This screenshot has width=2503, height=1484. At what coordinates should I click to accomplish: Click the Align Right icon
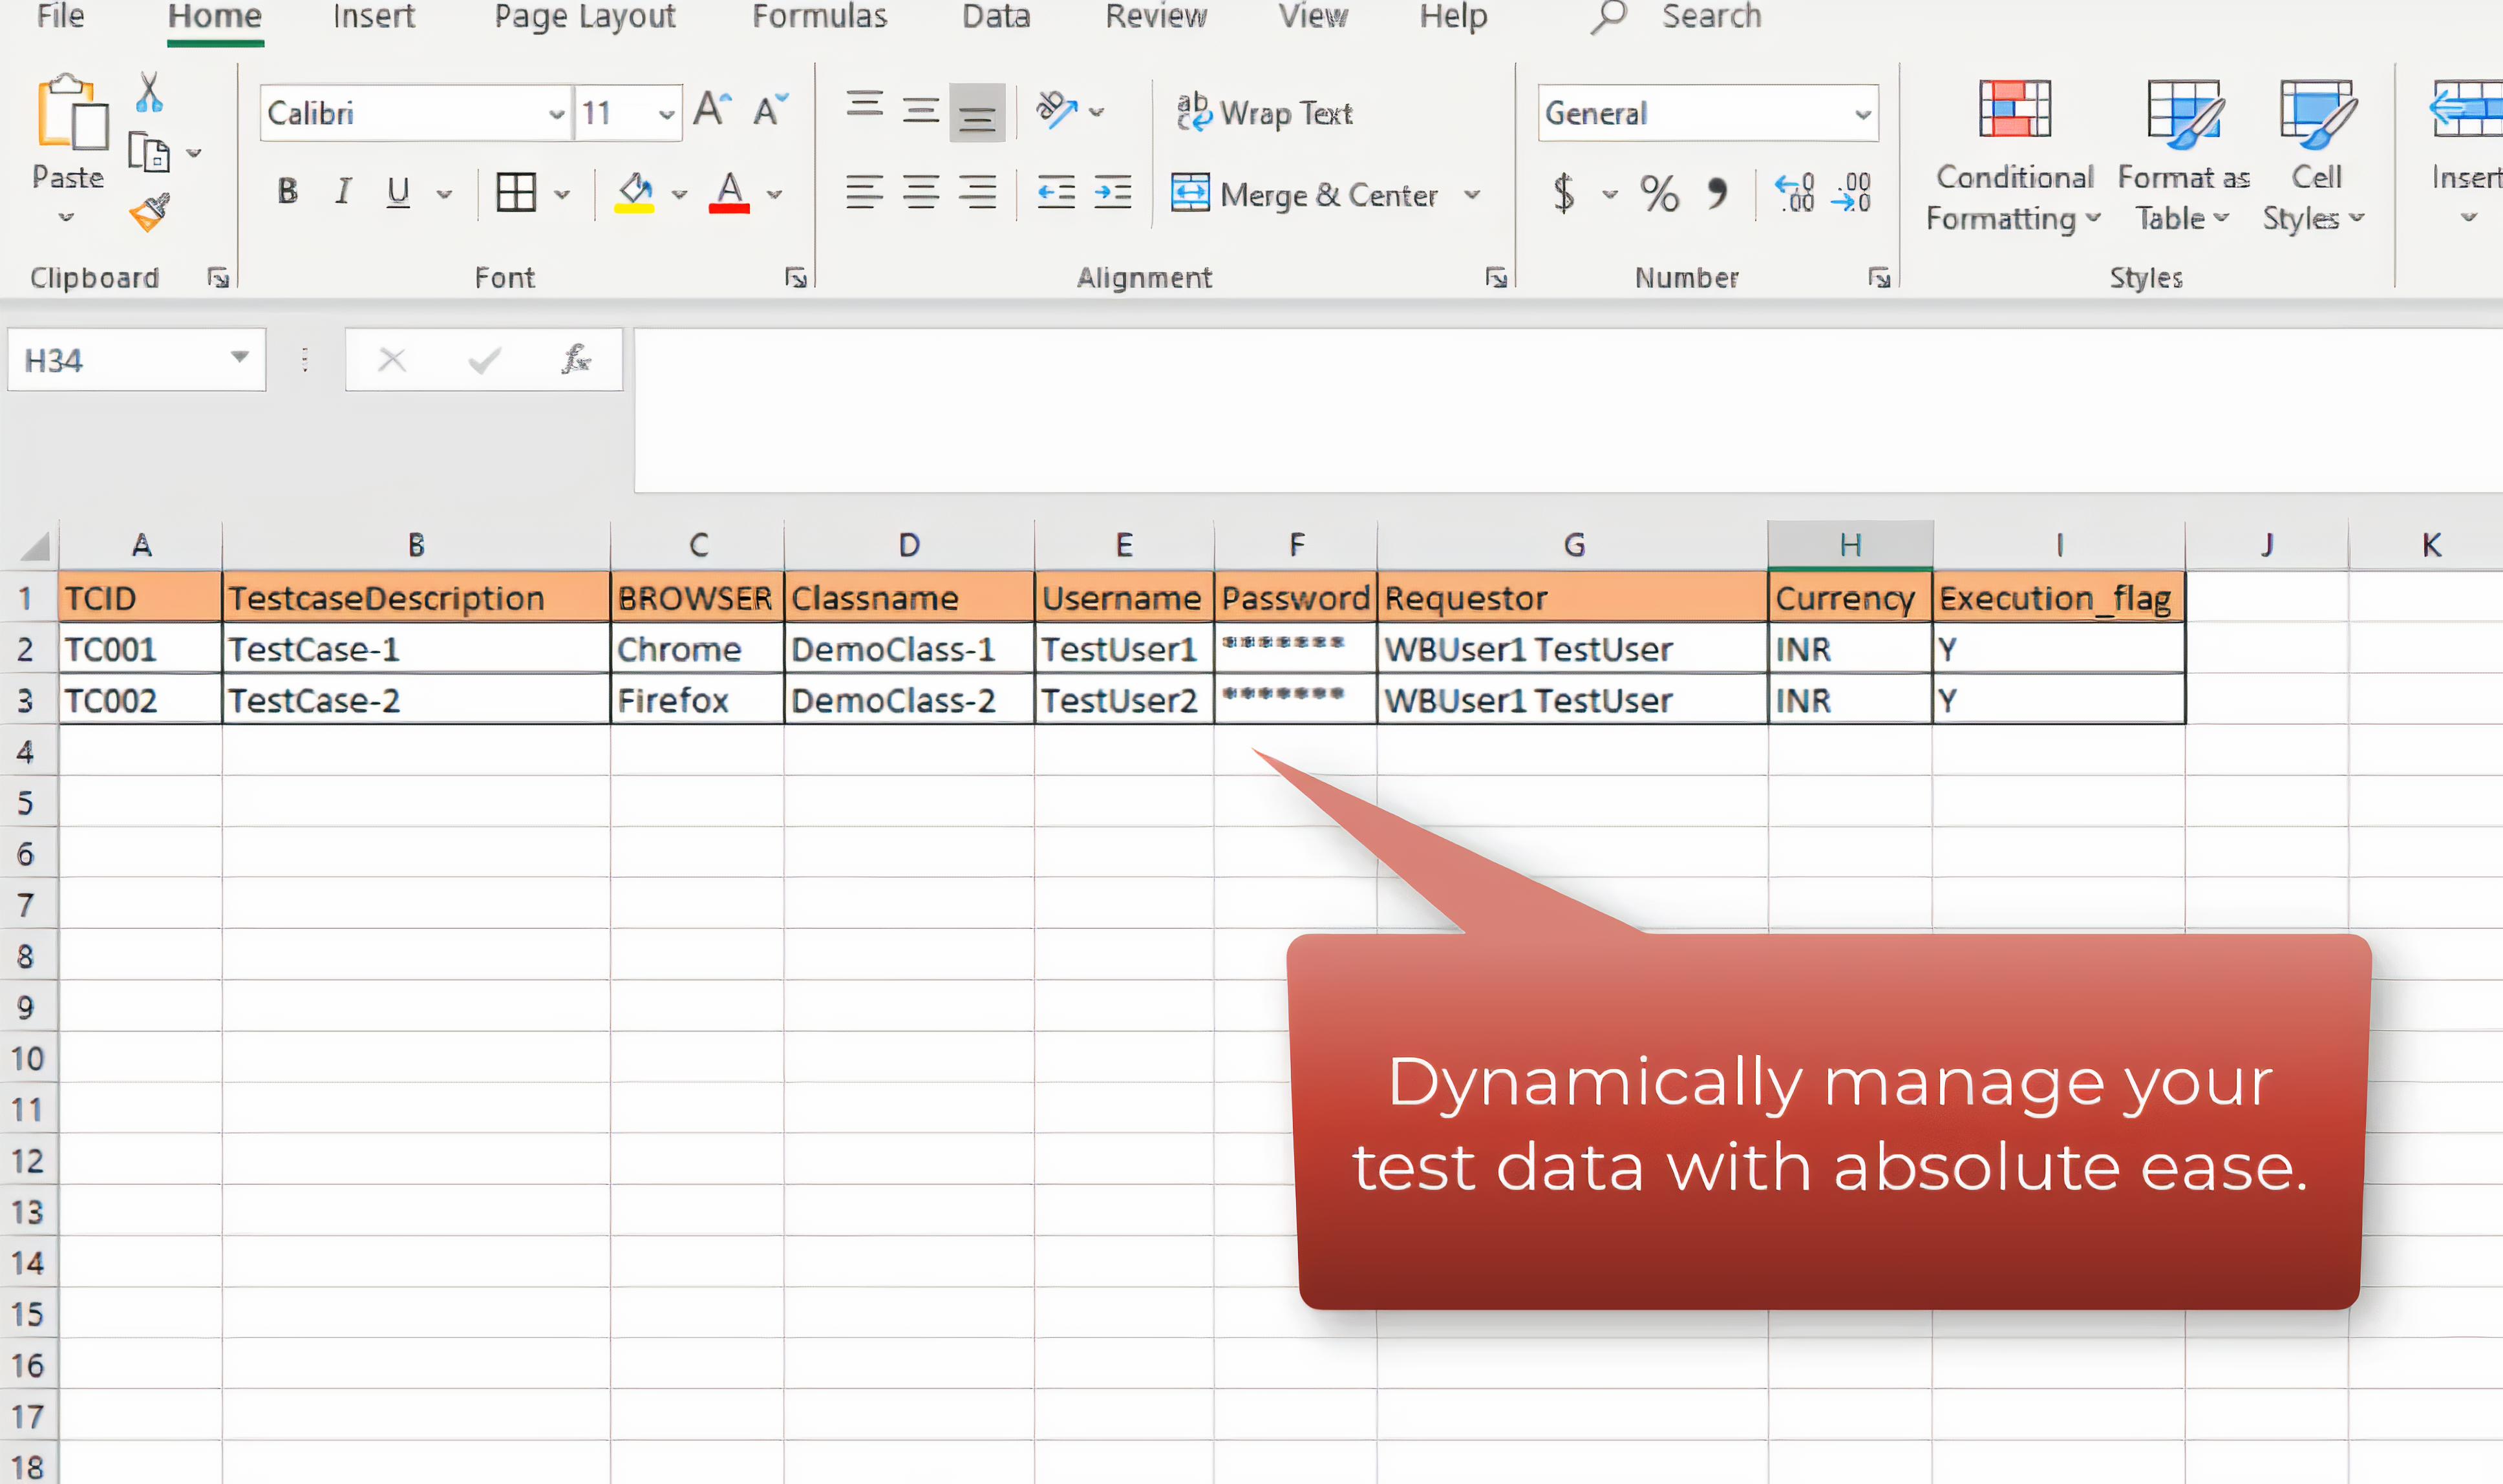pyautogui.click(x=977, y=191)
